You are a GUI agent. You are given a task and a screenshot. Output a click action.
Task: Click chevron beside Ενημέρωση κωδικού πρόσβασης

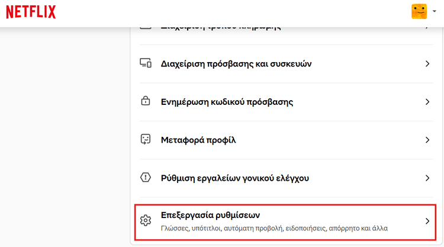(427, 102)
